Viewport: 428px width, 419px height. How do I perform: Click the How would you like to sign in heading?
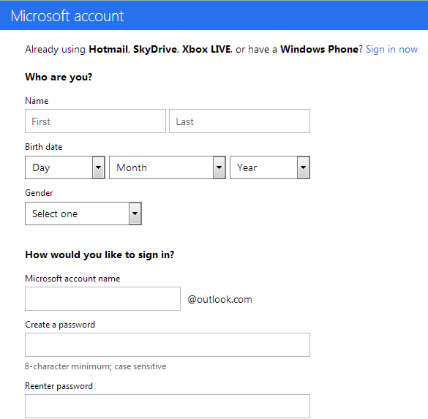[100, 254]
